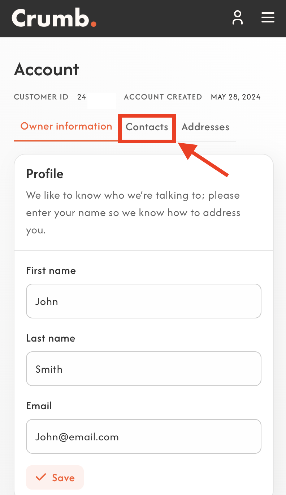Screen dimensions: 286x495
Task: Click the customer ID number starting with 24
Action: point(82,97)
